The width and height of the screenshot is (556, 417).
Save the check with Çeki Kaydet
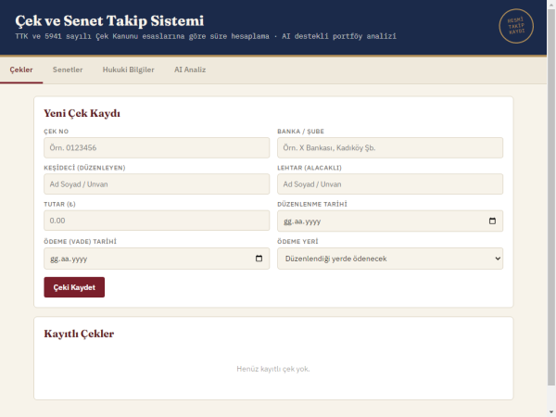pyautogui.click(x=74, y=287)
